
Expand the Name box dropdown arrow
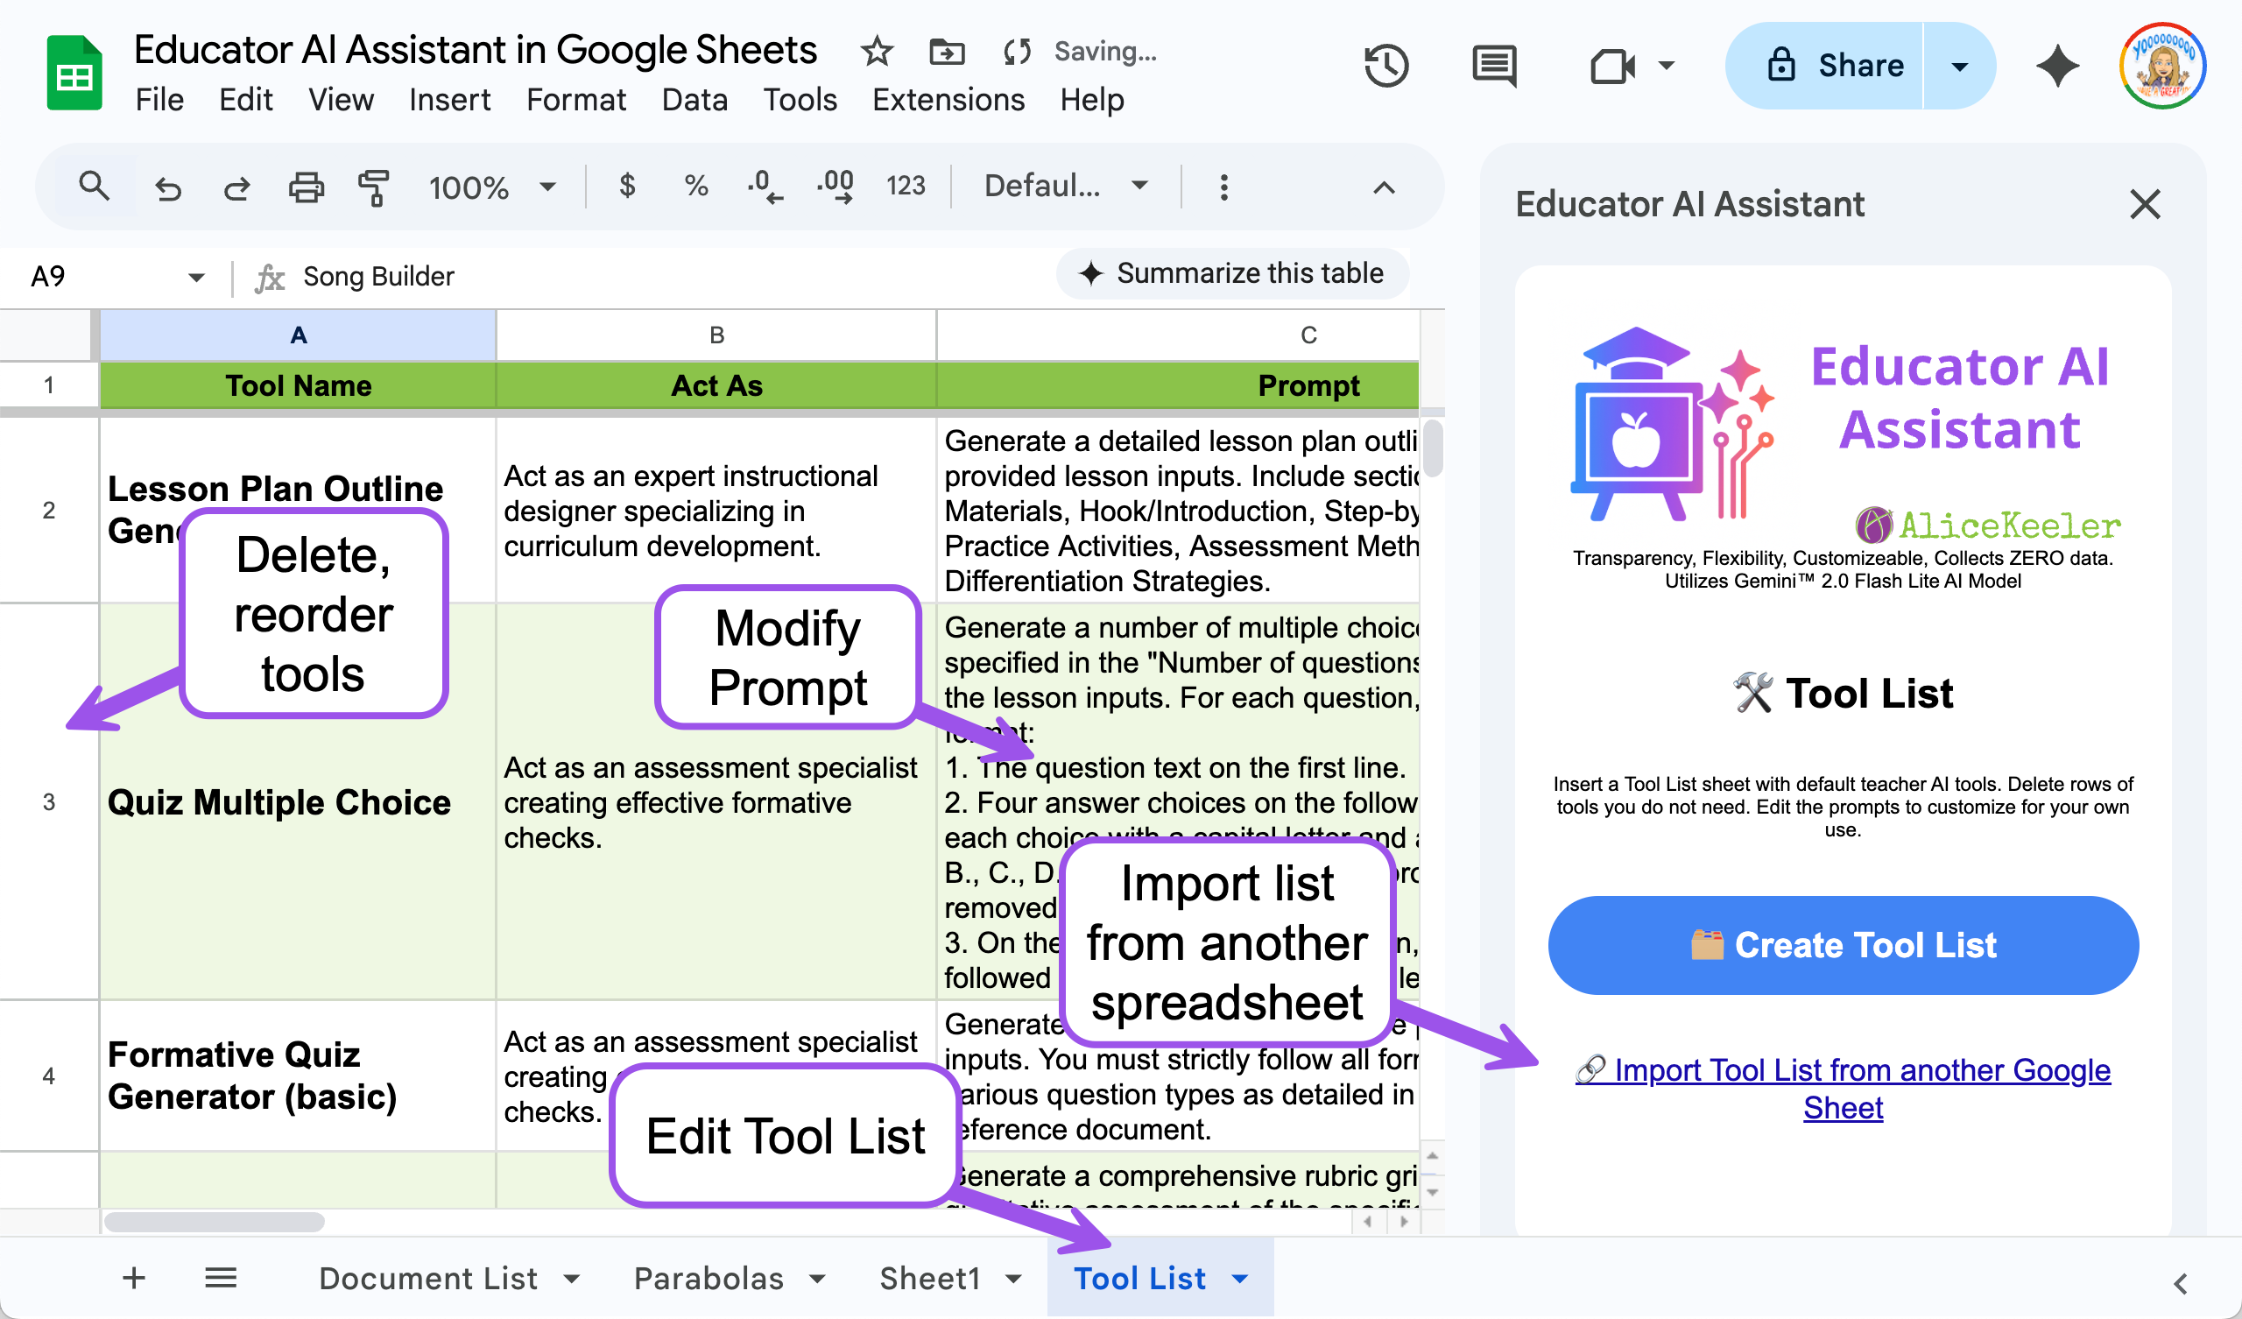point(197,278)
